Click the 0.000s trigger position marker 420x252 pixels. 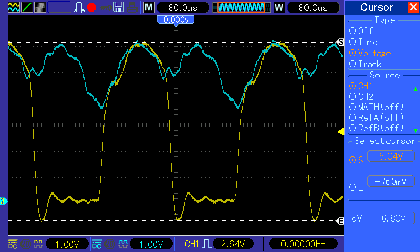pyautogui.click(x=176, y=20)
